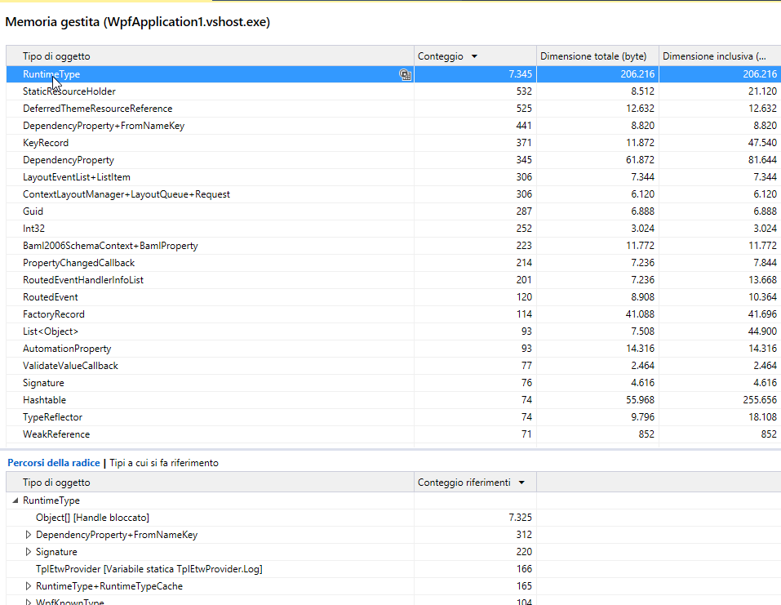Sort by Conteggio riferimenti arrow
This screenshot has height=605, width=781.
click(521, 483)
